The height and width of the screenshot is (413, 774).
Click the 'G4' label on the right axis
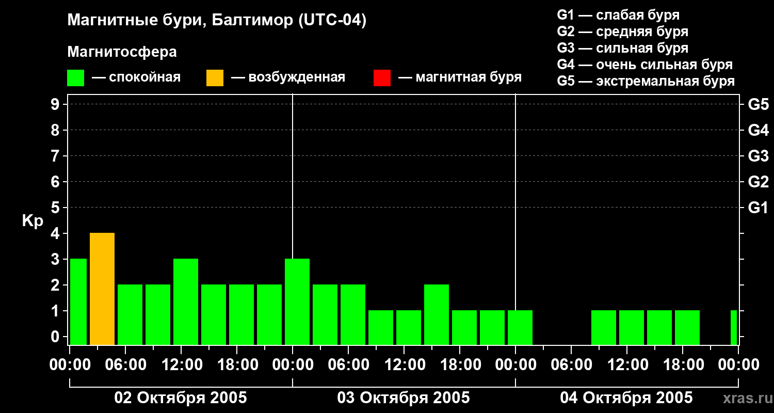[x=759, y=130]
